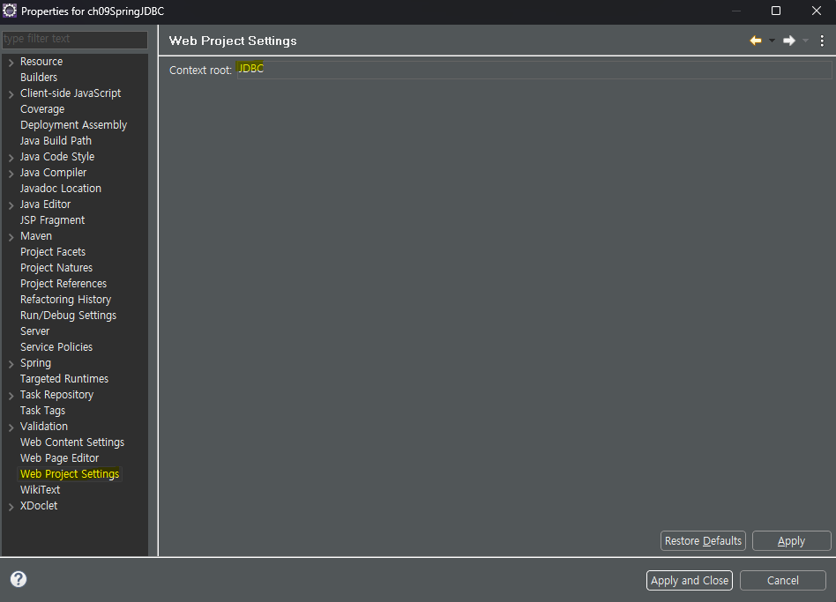Open Web Content Settings page
836x602 pixels.
pos(72,442)
